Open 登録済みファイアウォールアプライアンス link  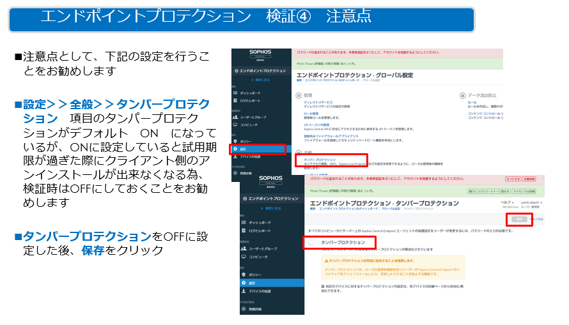click(331, 136)
